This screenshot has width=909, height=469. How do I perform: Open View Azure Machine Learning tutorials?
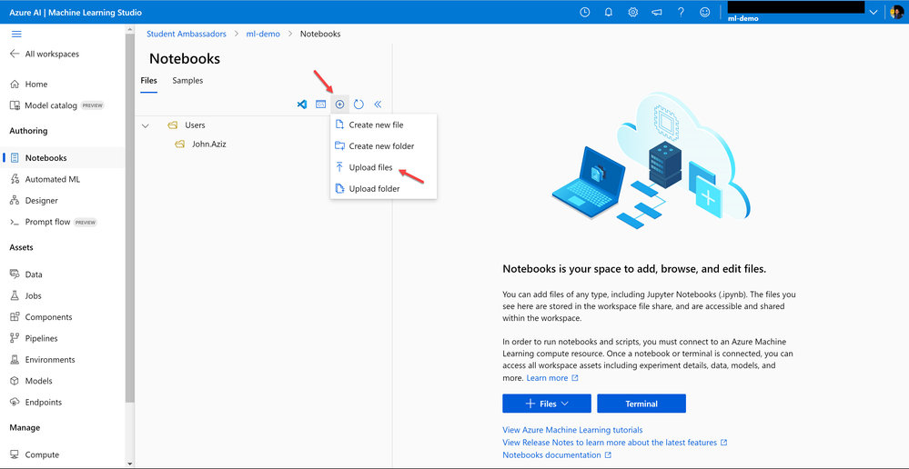(x=572, y=430)
